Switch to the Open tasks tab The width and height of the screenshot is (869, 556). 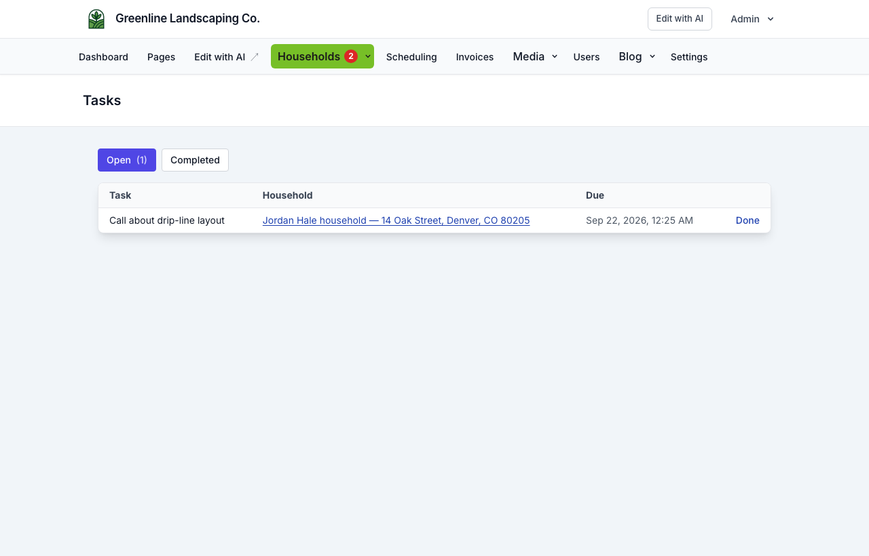pyautogui.click(x=127, y=160)
